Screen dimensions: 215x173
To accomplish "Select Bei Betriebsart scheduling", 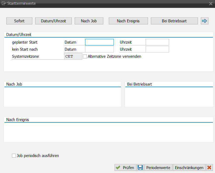I will (174, 21).
